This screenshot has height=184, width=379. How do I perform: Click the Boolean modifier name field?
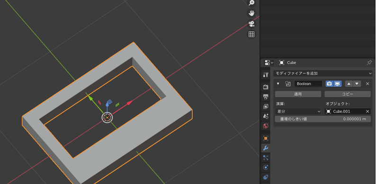pos(308,84)
